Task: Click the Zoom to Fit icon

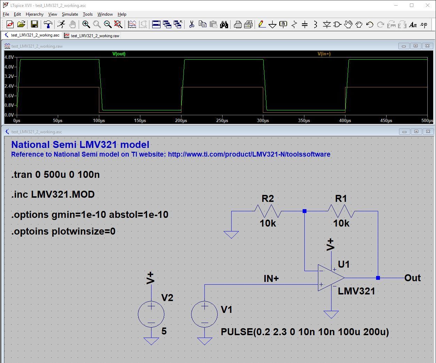Action: (x=118, y=24)
